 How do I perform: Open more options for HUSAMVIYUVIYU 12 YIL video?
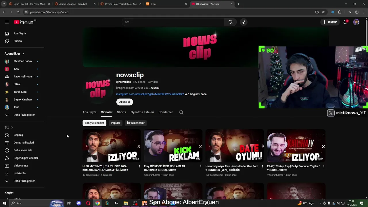click(139, 167)
